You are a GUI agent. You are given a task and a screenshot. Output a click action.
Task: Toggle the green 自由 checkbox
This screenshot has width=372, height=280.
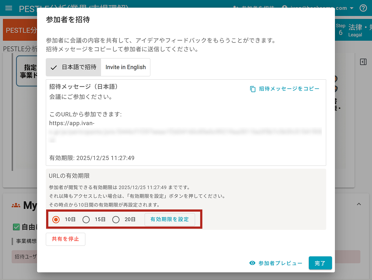[16, 227]
